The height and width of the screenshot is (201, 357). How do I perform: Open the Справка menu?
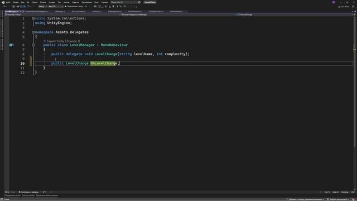coord(104,2)
